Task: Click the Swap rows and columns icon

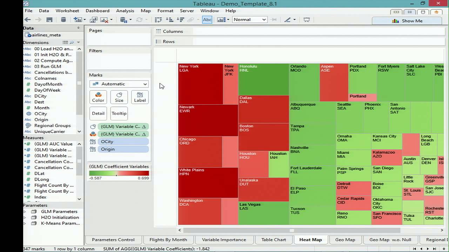Action: click(158, 20)
